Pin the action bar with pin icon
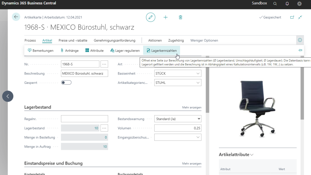 tap(300, 50)
